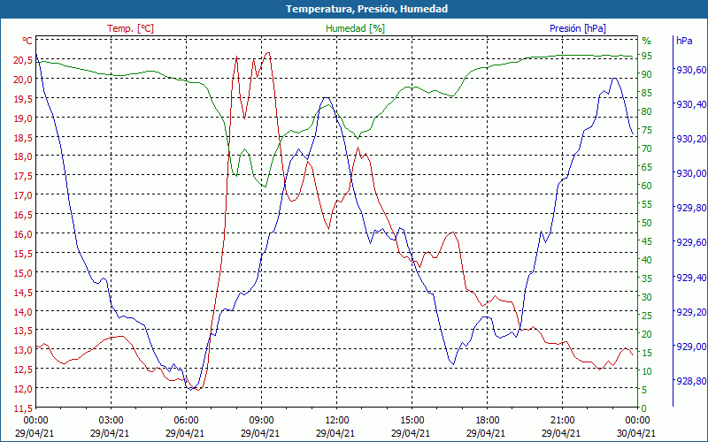Click the 13,0 temperature axis value

tap(23, 350)
